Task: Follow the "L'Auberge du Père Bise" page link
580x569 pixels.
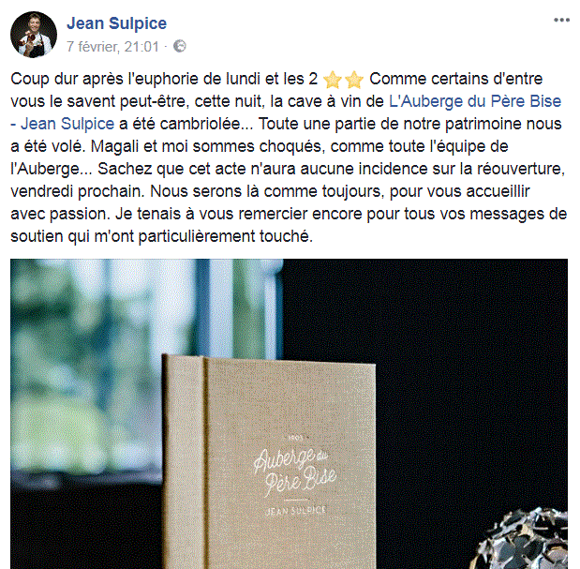Action: coord(475,101)
